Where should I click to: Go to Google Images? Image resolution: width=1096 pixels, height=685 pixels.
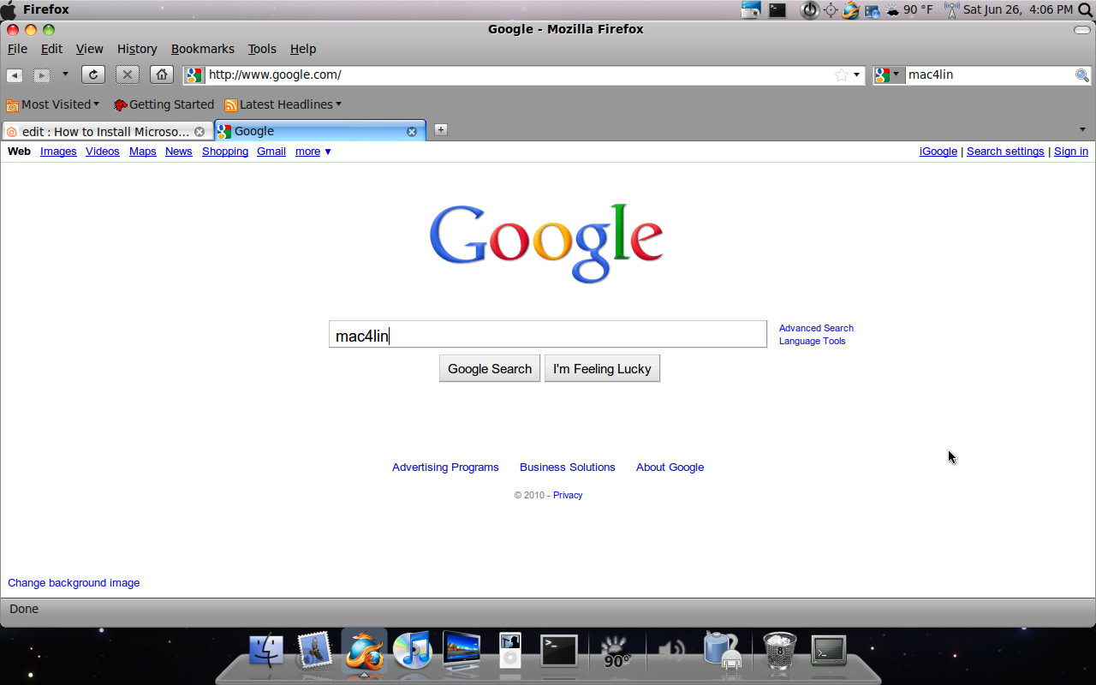coord(58,152)
